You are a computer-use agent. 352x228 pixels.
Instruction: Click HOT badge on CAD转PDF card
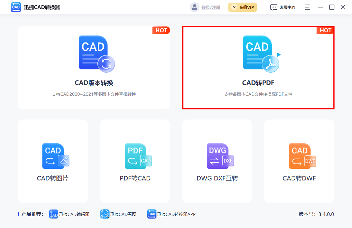point(325,30)
